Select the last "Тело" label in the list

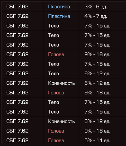[x=53, y=112]
